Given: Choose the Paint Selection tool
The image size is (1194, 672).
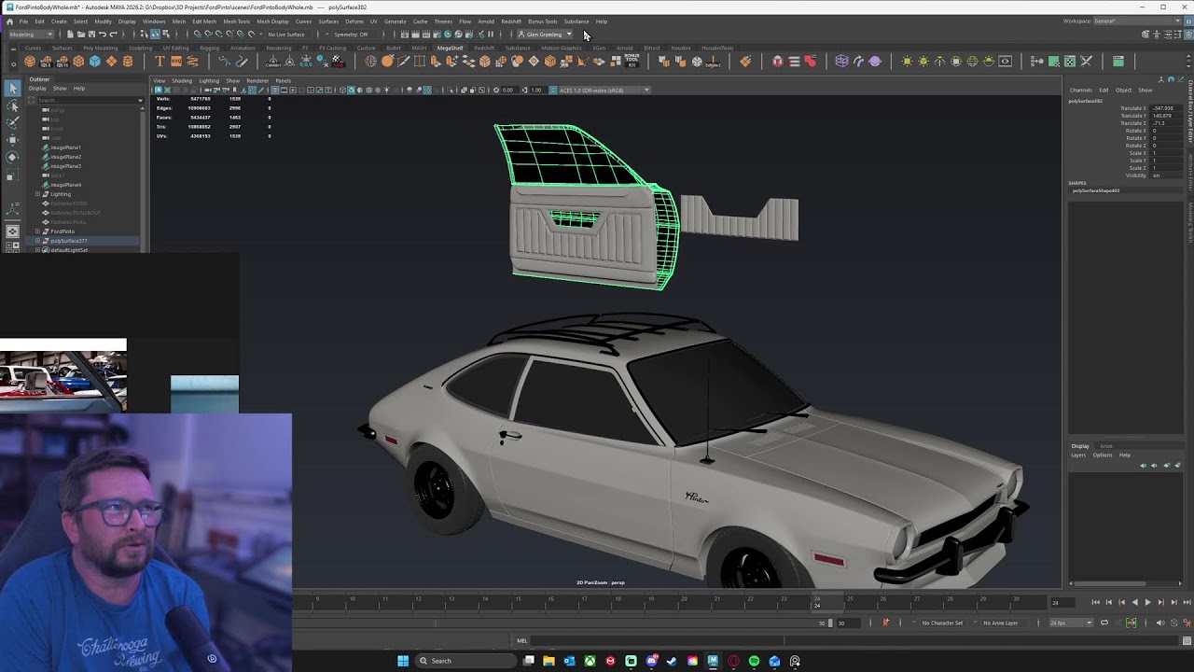Looking at the screenshot, I should click(x=13, y=122).
